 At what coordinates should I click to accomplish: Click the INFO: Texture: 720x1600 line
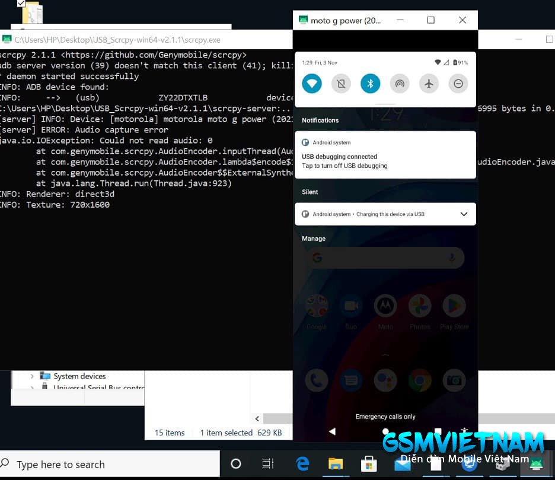point(55,205)
